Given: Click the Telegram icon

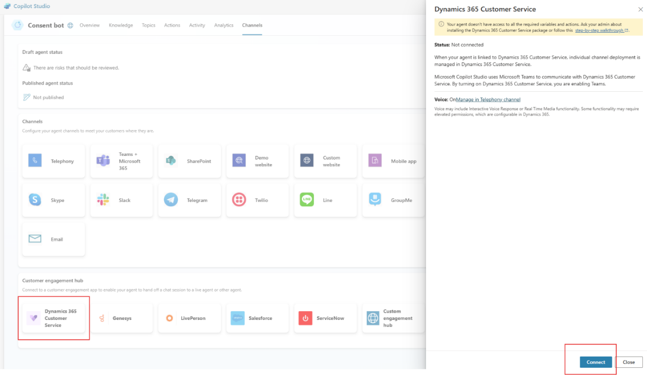Looking at the screenshot, I should click(x=171, y=200).
